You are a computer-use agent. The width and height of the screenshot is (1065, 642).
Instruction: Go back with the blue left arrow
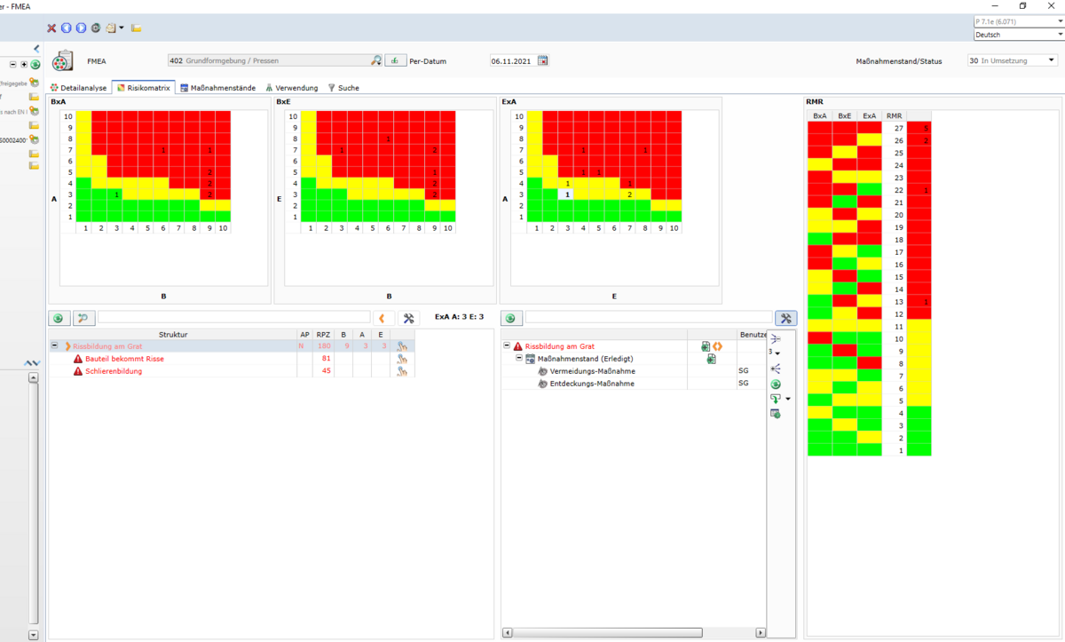coord(66,28)
